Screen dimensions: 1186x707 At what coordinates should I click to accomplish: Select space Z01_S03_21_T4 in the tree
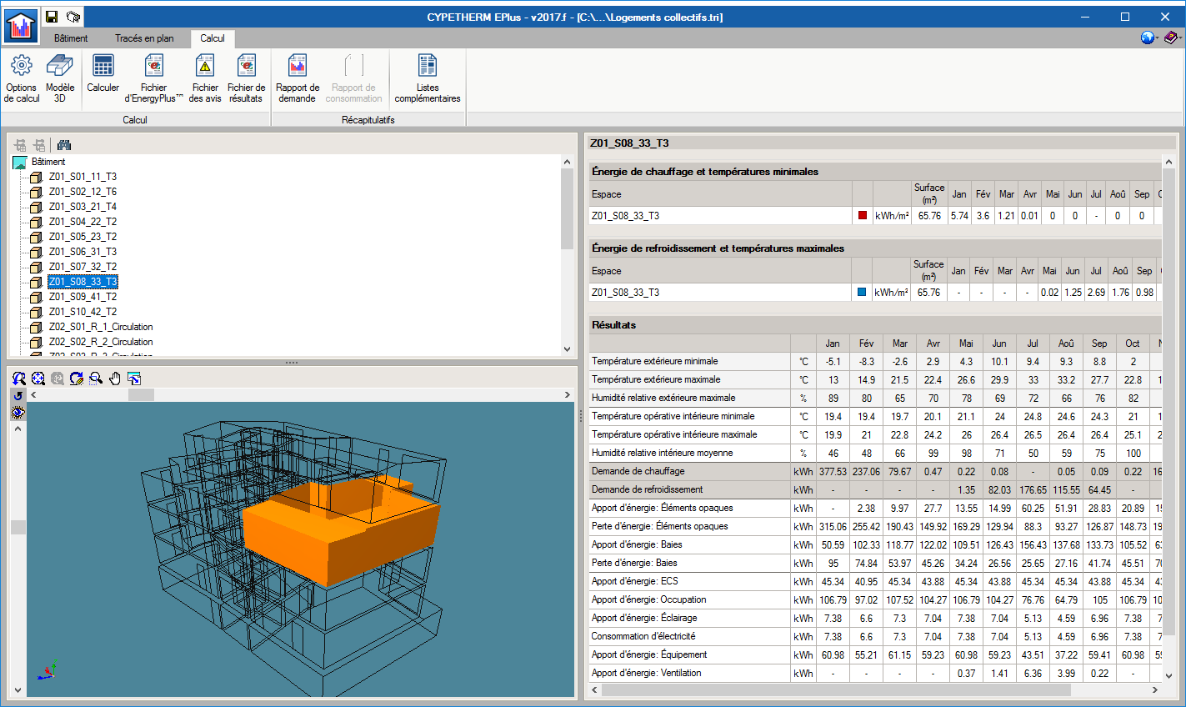83,207
